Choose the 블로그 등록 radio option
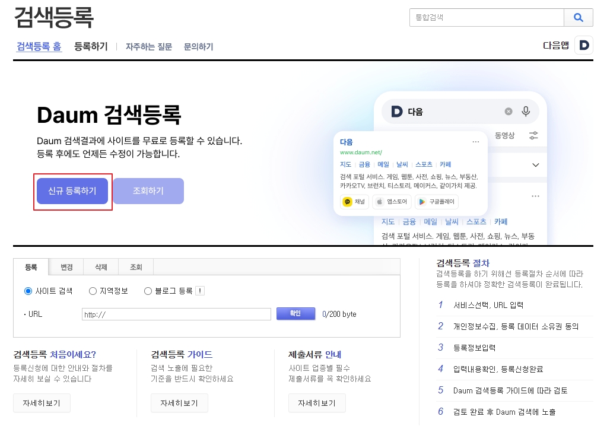The image size is (607, 429). click(148, 291)
